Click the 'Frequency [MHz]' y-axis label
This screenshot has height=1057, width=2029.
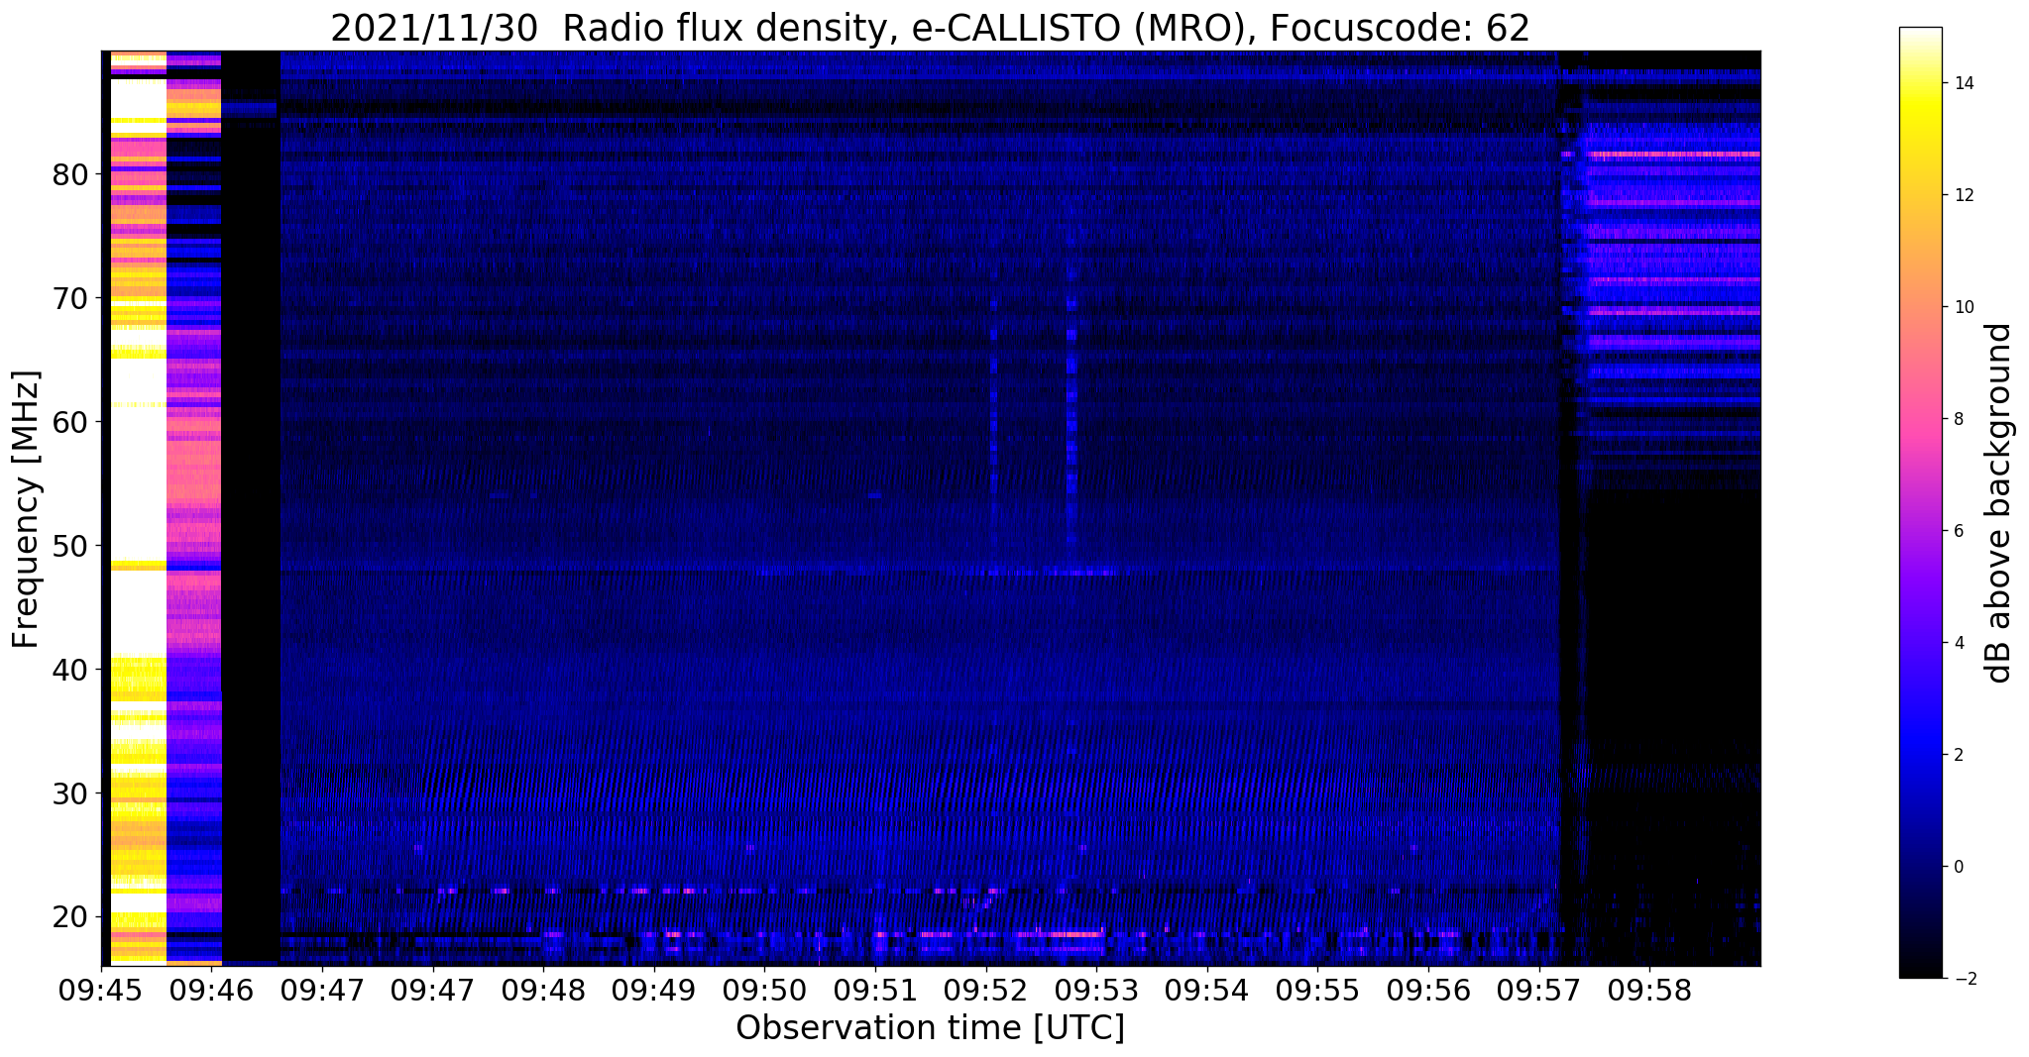click(x=26, y=509)
